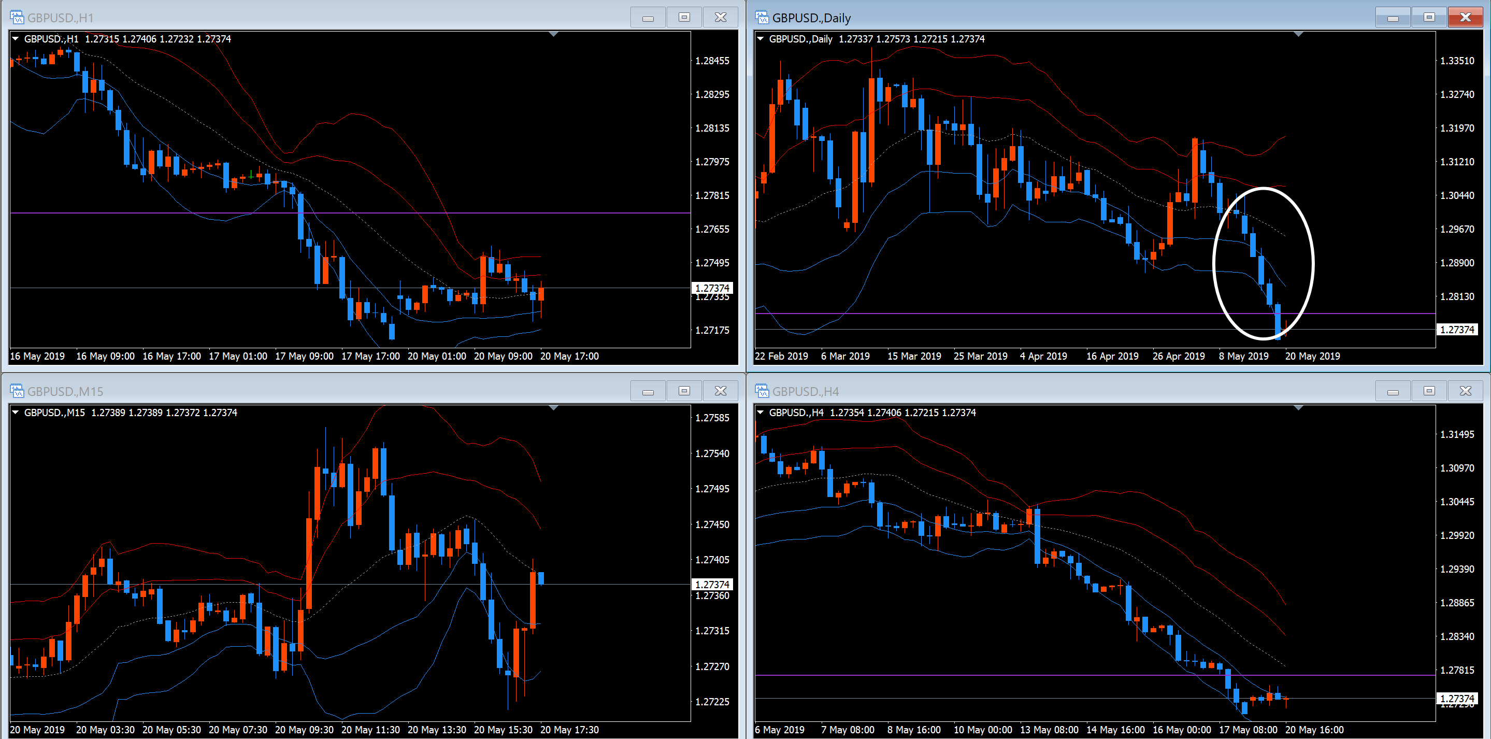Maximize the GBPUSD,H4 chart window
This screenshot has width=1491, height=739.
pyautogui.click(x=1429, y=391)
